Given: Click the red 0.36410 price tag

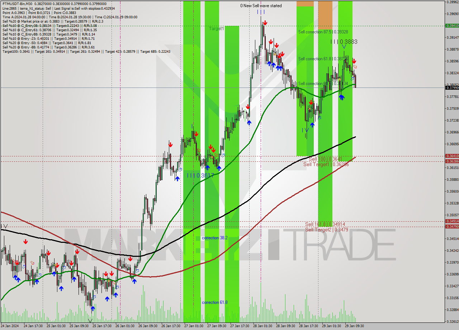Looking at the screenshot, I should [x=451, y=156].
